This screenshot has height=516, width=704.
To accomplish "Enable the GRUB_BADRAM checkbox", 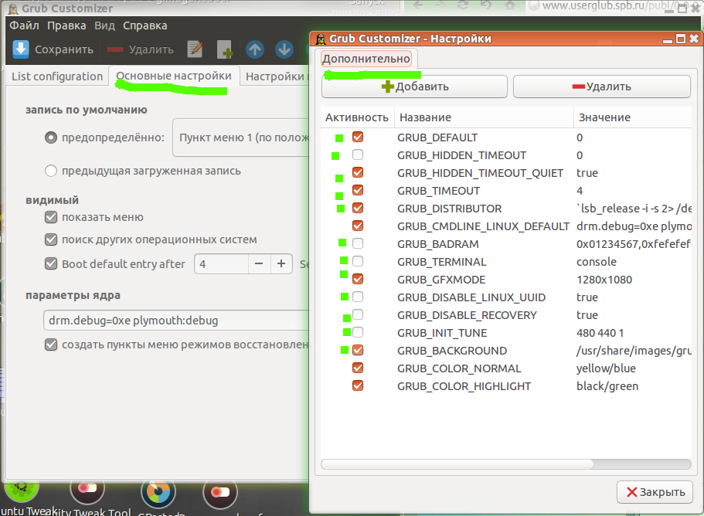I will coord(358,243).
